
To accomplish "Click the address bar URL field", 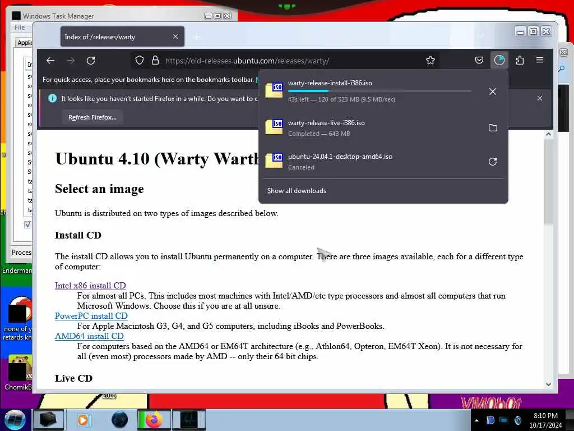I will tap(285, 61).
